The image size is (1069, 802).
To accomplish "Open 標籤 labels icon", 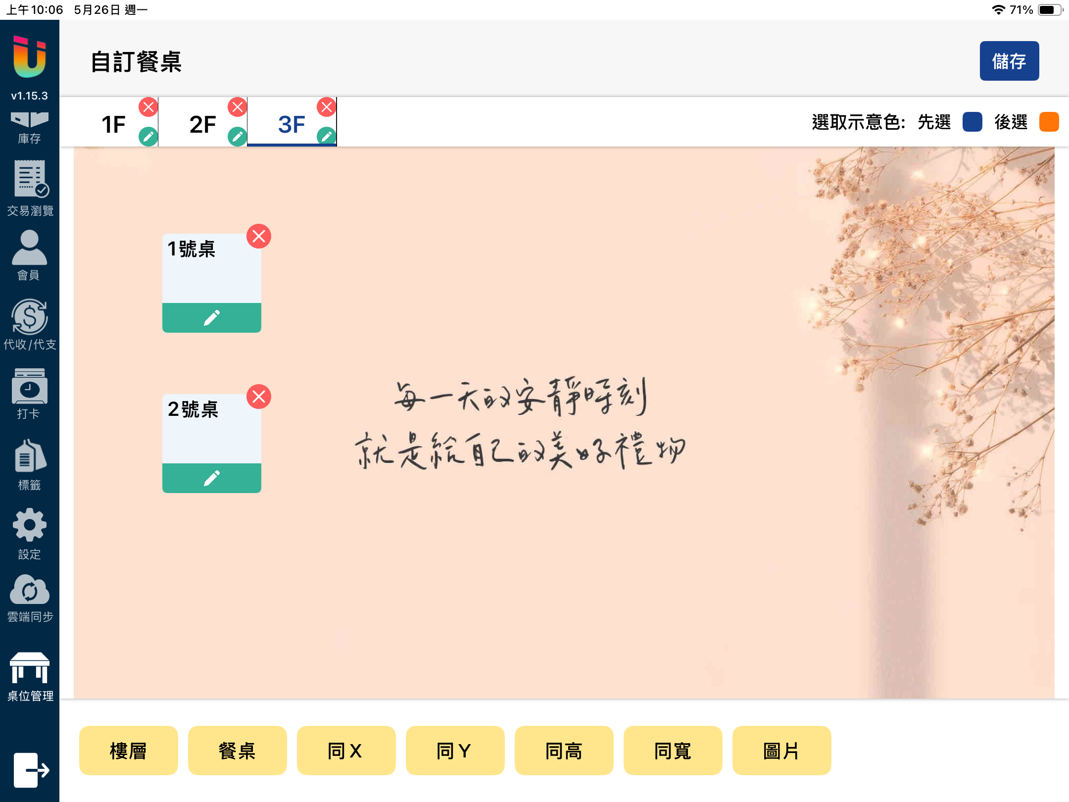I will (29, 464).
